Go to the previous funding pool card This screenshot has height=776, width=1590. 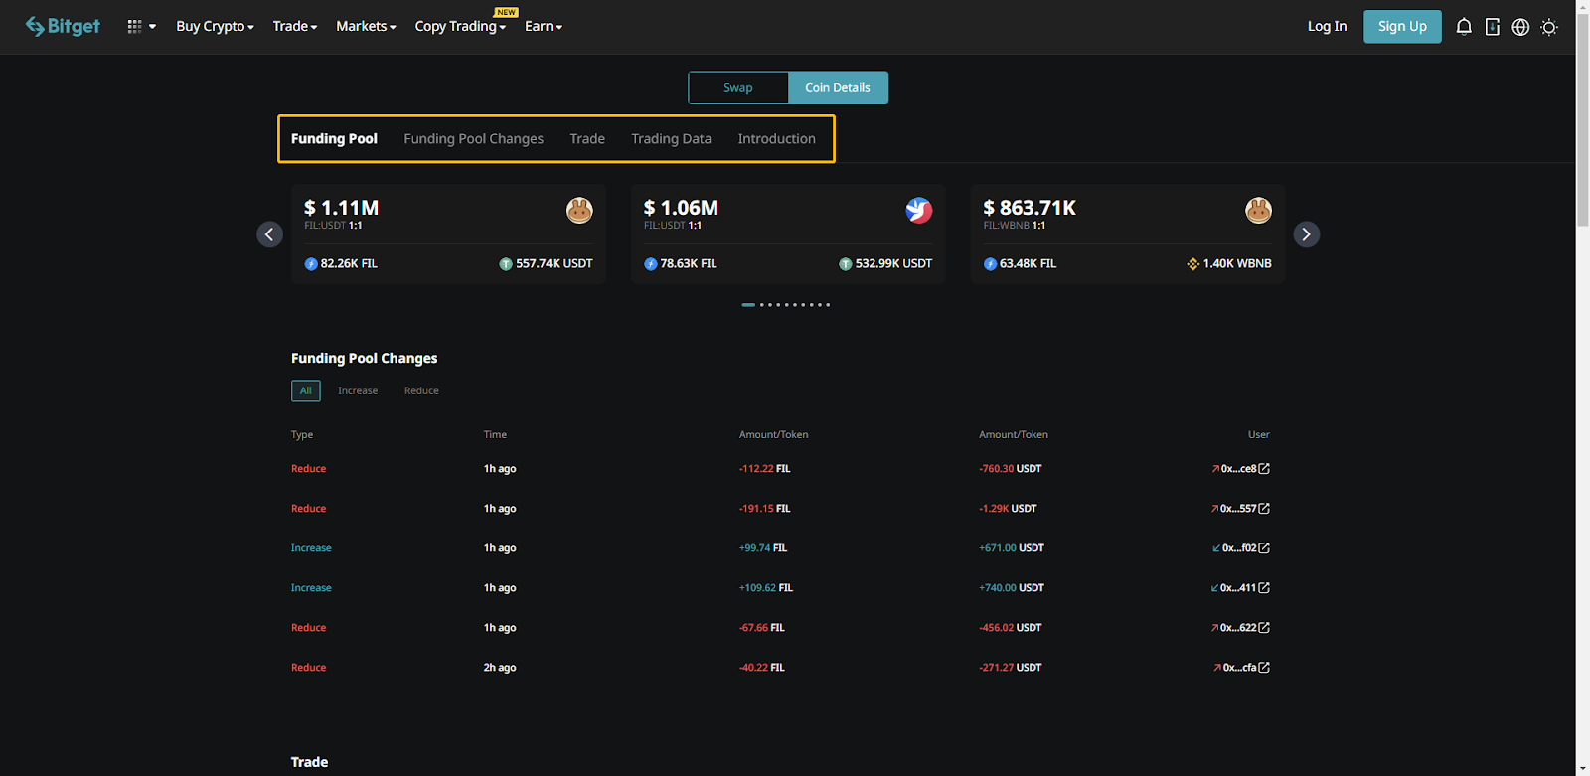pyautogui.click(x=269, y=234)
